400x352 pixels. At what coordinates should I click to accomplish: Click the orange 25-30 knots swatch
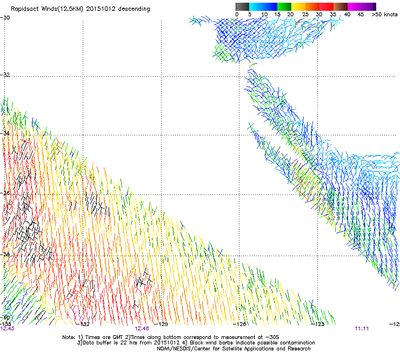pyautogui.click(x=312, y=6)
